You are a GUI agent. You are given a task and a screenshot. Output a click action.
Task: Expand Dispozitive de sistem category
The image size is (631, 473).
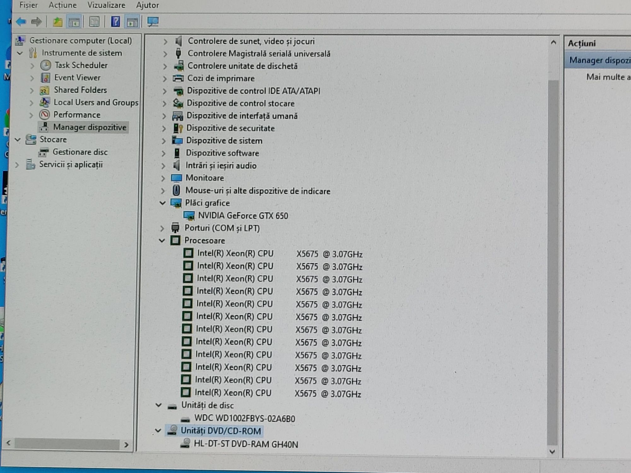(x=163, y=141)
